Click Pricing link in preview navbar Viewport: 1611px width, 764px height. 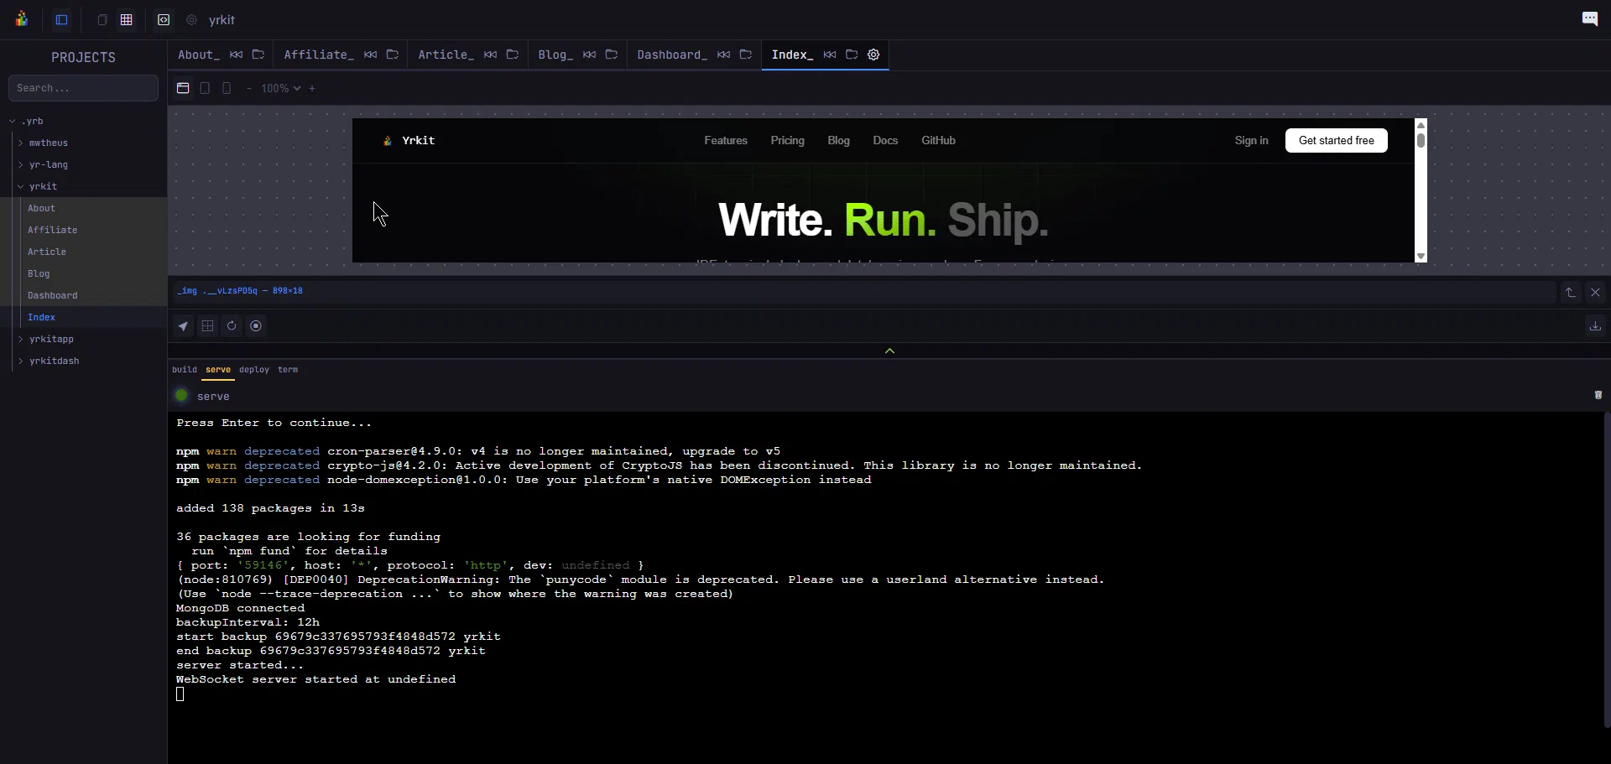pyautogui.click(x=787, y=140)
